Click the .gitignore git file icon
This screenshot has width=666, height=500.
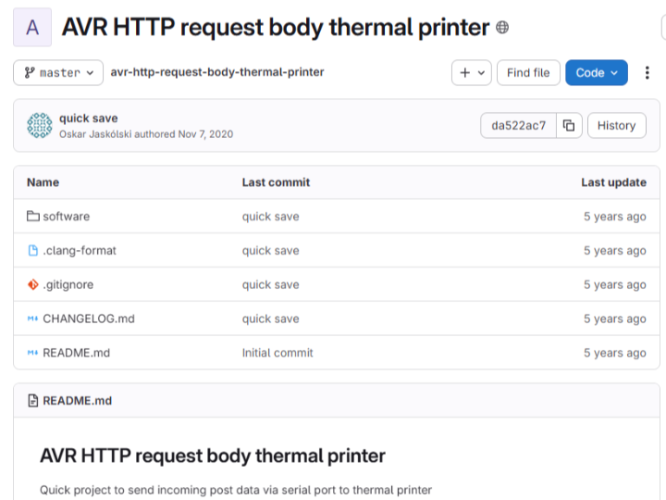tap(33, 285)
